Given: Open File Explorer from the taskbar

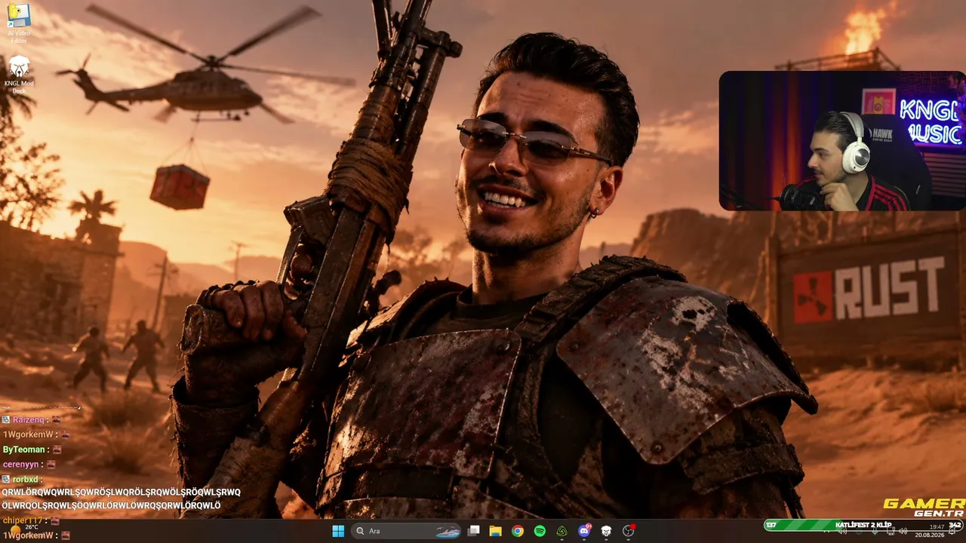Looking at the screenshot, I should click(496, 531).
